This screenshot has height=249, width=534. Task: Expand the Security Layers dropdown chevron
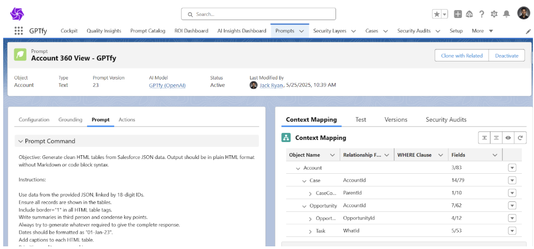coord(354,31)
